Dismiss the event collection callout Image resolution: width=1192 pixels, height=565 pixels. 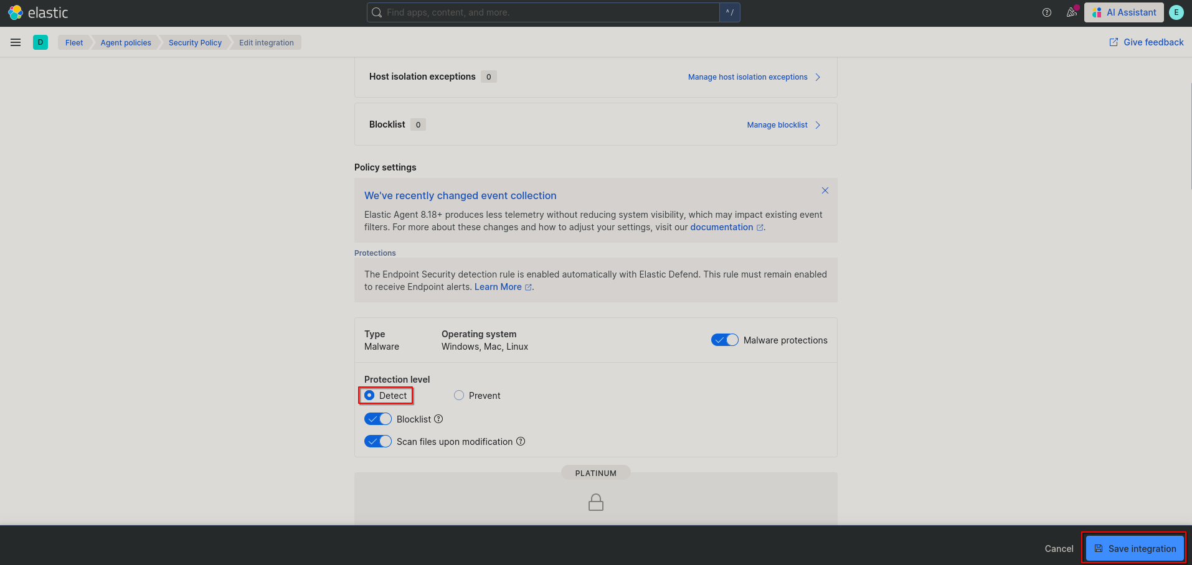tap(825, 190)
